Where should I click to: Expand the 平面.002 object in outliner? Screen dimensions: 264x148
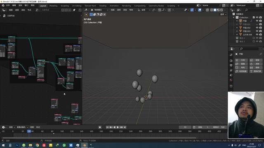point(237,28)
